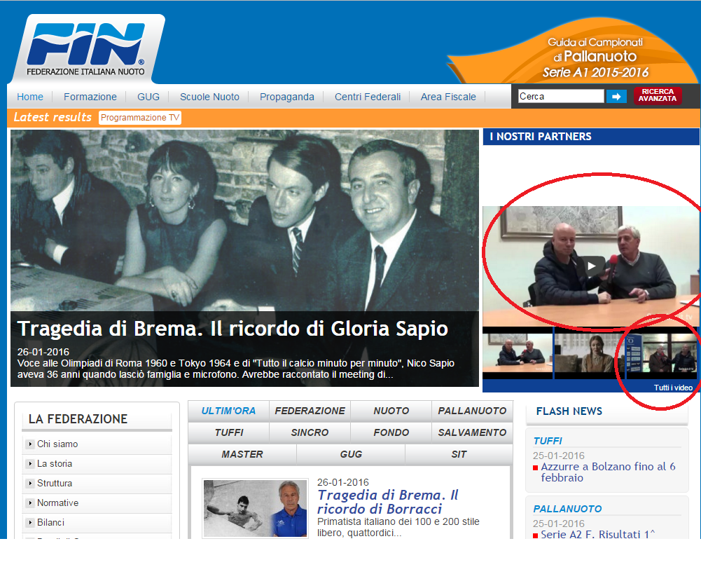Open Centri Federali menu item
The height and width of the screenshot is (574, 701).
point(368,97)
